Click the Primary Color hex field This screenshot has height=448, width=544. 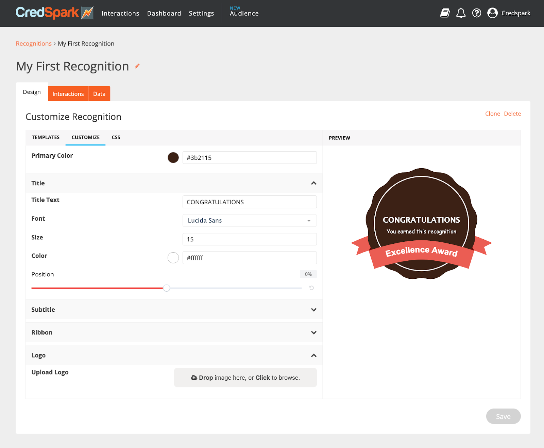250,158
